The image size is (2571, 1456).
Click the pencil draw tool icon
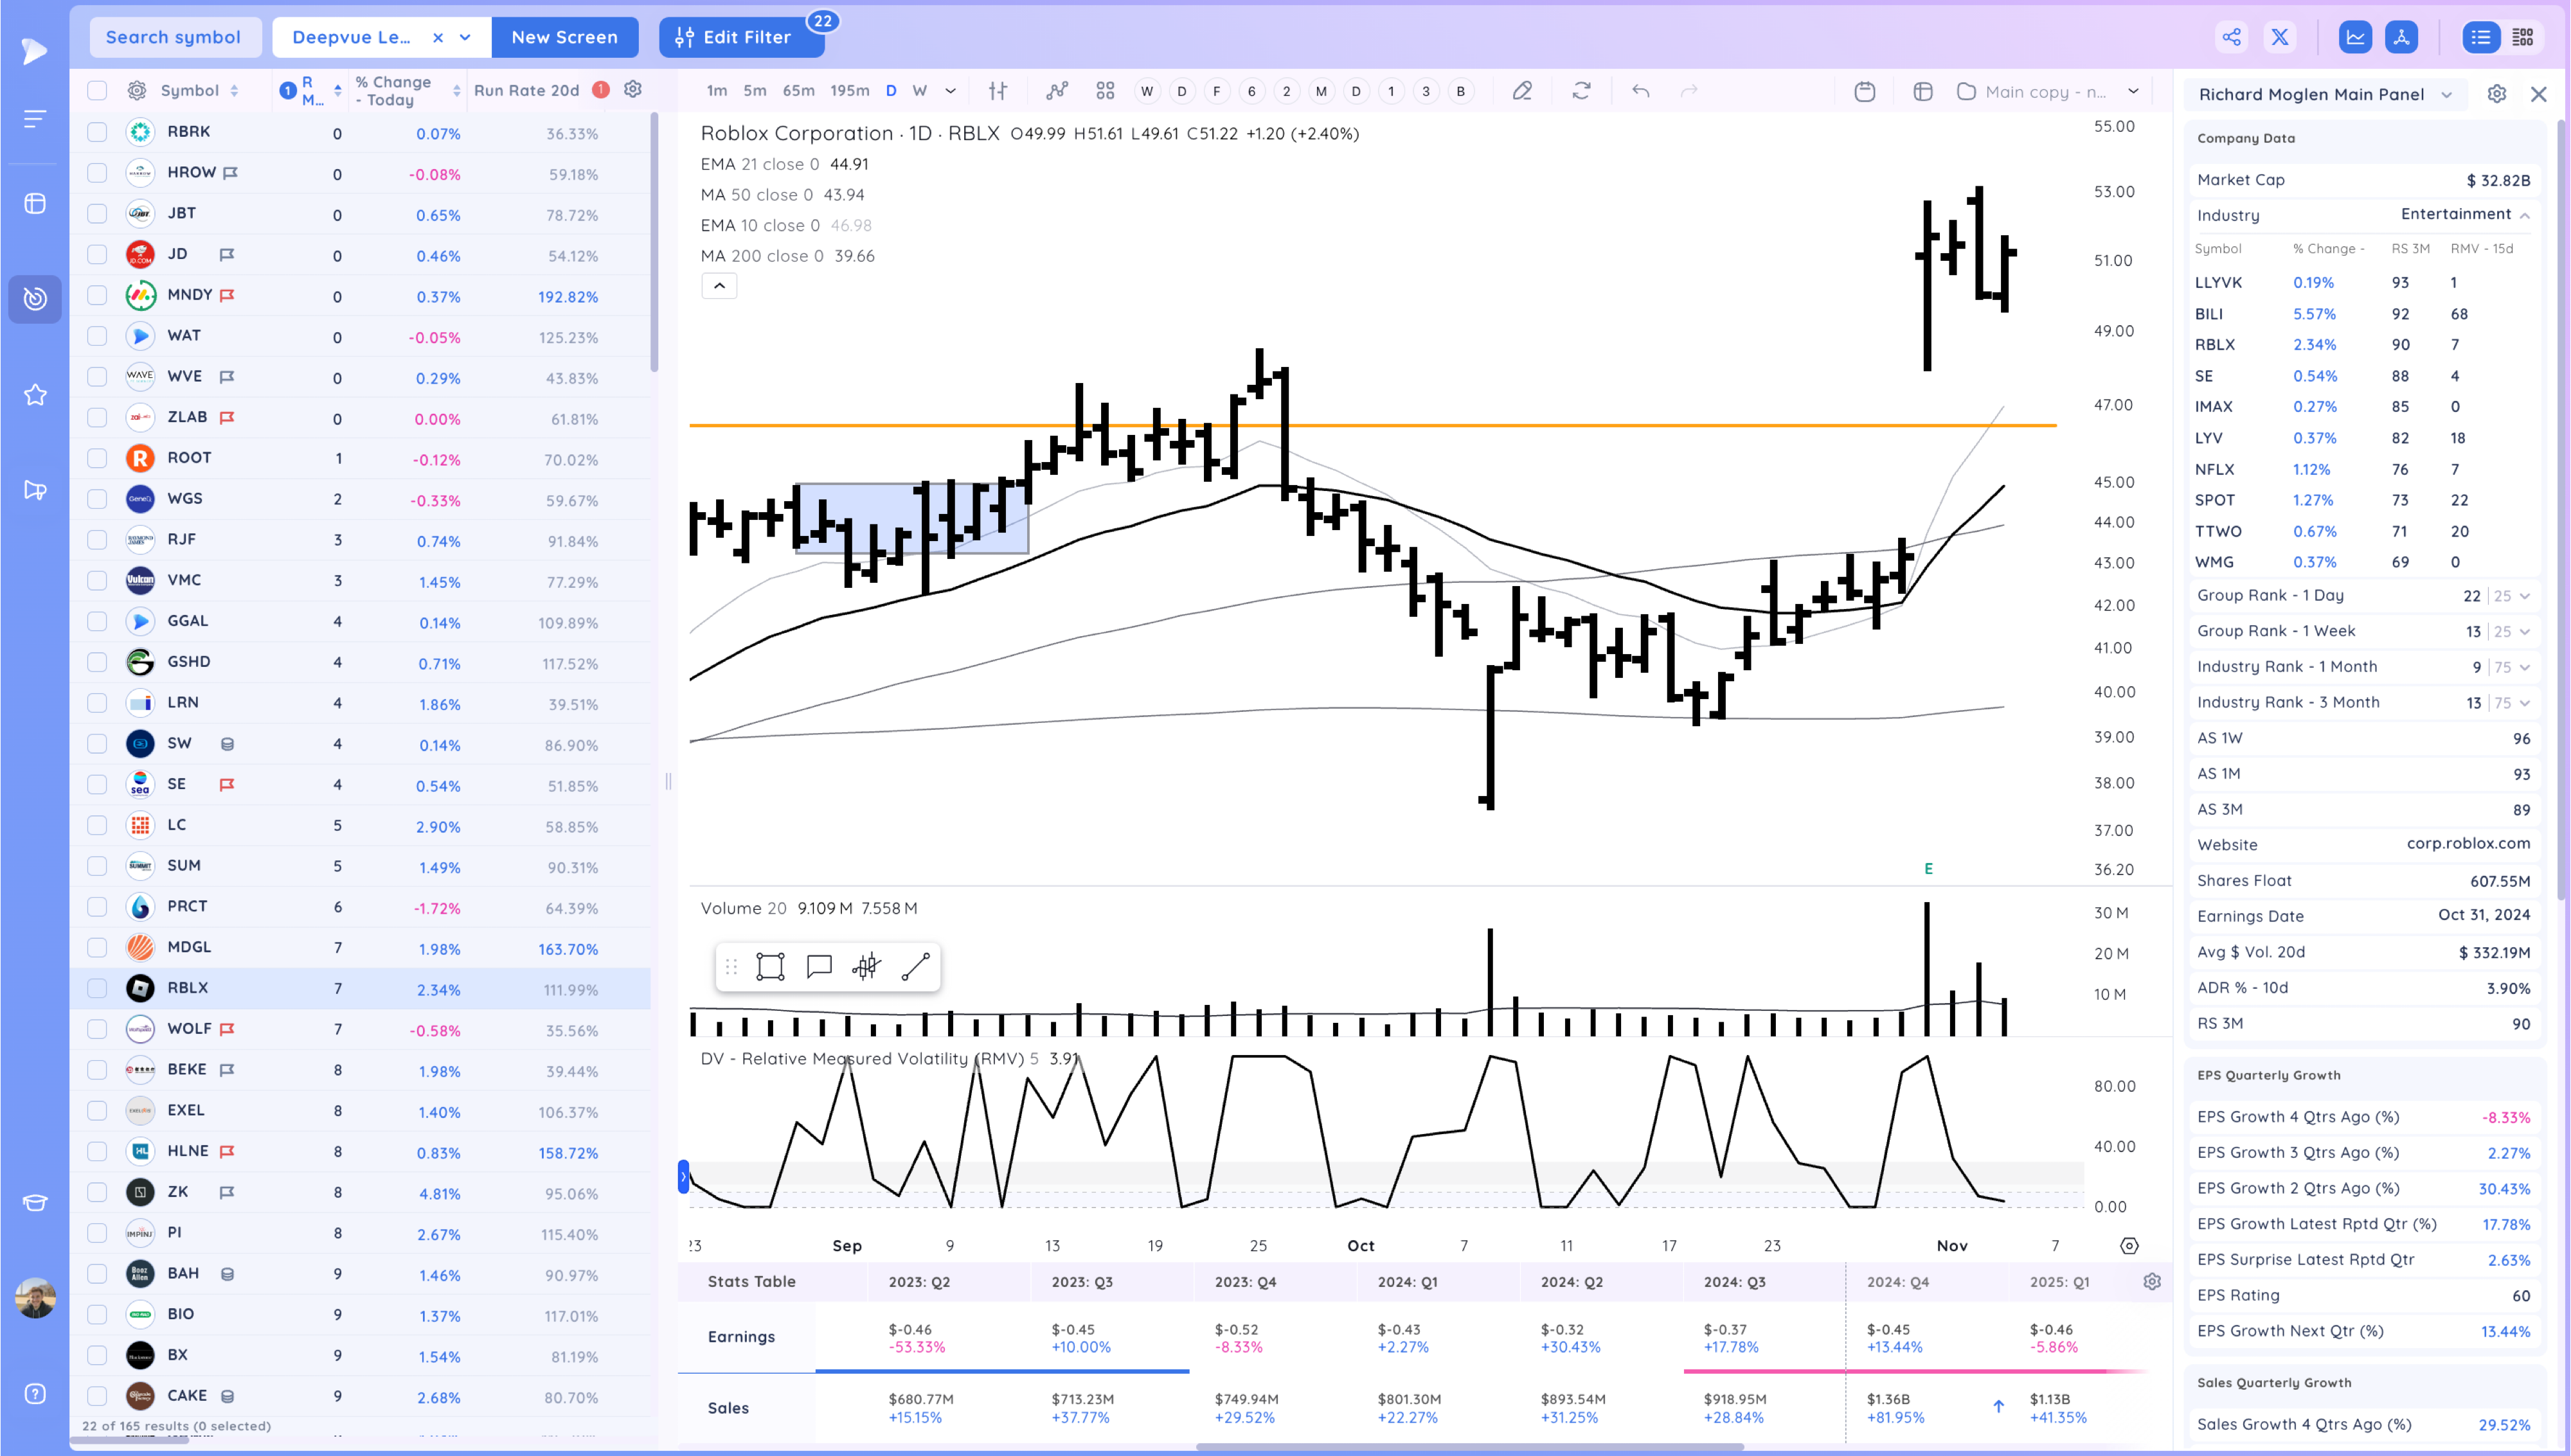[x=1522, y=91]
